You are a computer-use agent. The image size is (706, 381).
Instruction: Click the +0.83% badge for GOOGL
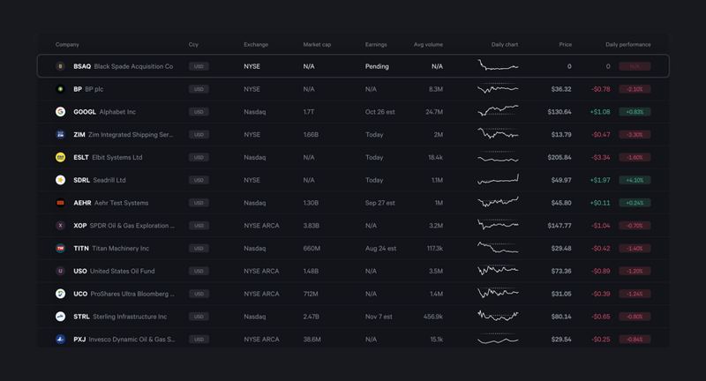pos(635,111)
